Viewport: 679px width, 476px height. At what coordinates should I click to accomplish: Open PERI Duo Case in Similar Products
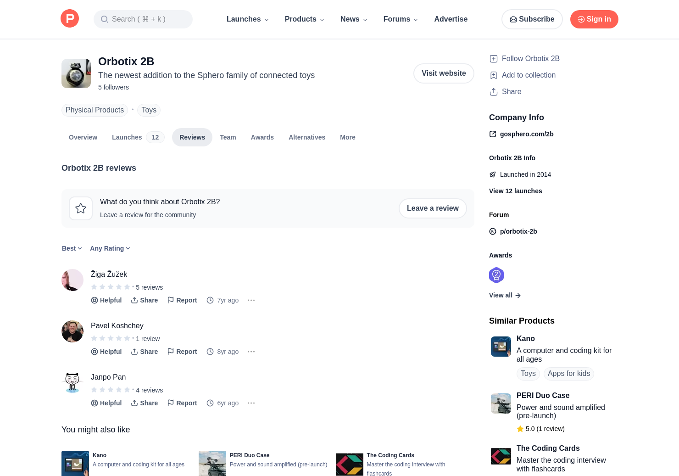pyautogui.click(x=543, y=396)
